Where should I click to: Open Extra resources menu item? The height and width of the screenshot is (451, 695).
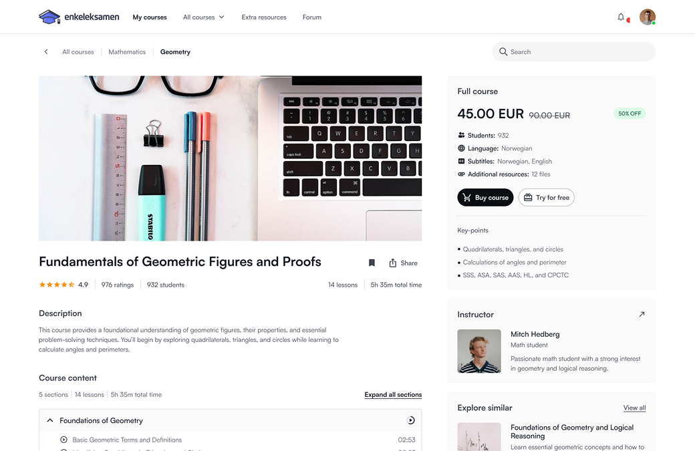[x=264, y=17]
